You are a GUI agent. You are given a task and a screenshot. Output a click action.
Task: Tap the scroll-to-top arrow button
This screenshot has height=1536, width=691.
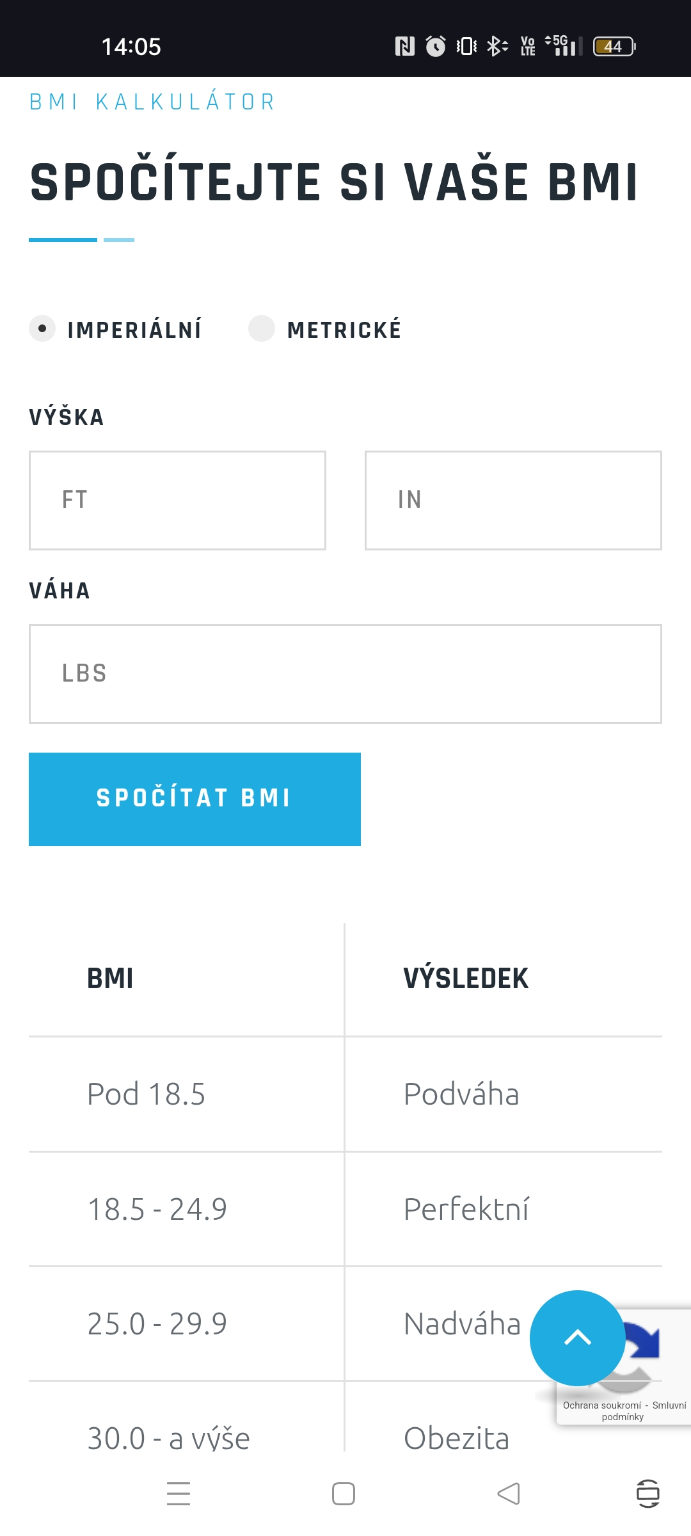pyautogui.click(x=577, y=1338)
